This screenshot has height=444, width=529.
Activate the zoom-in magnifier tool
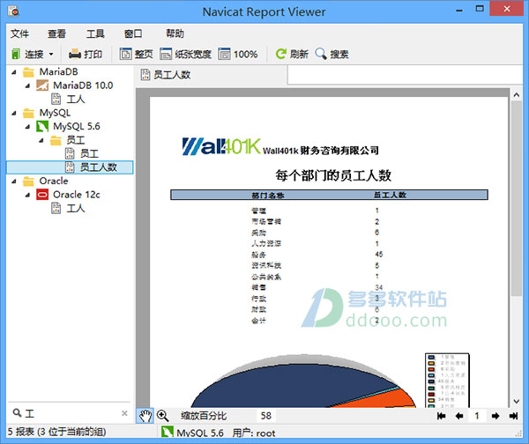(162, 416)
